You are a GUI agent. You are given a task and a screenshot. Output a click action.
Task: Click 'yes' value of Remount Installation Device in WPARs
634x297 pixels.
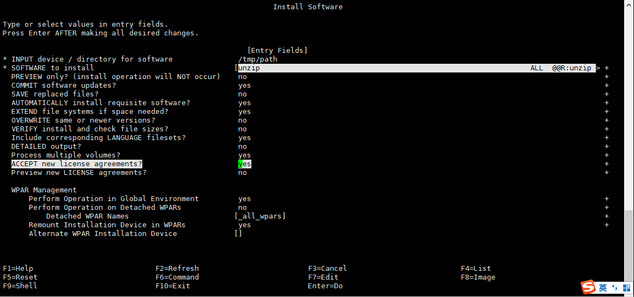click(x=245, y=225)
